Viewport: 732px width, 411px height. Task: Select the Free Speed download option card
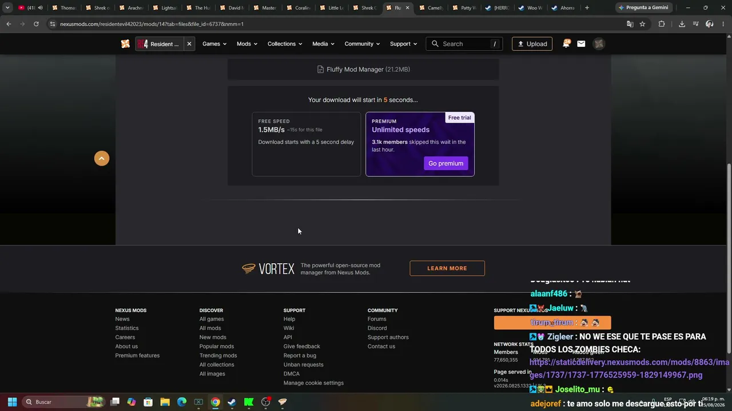[307, 144]
